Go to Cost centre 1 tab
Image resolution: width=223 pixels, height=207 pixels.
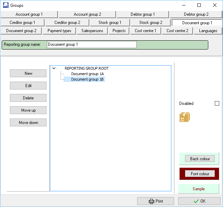145,31
